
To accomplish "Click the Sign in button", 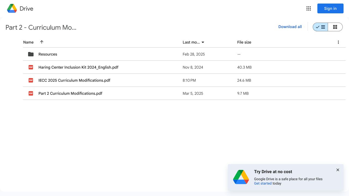I will click(x=330, y=8).
